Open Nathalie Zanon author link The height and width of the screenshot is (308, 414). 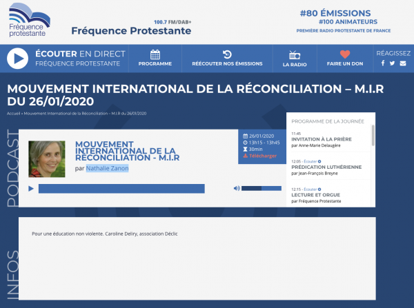107,168
